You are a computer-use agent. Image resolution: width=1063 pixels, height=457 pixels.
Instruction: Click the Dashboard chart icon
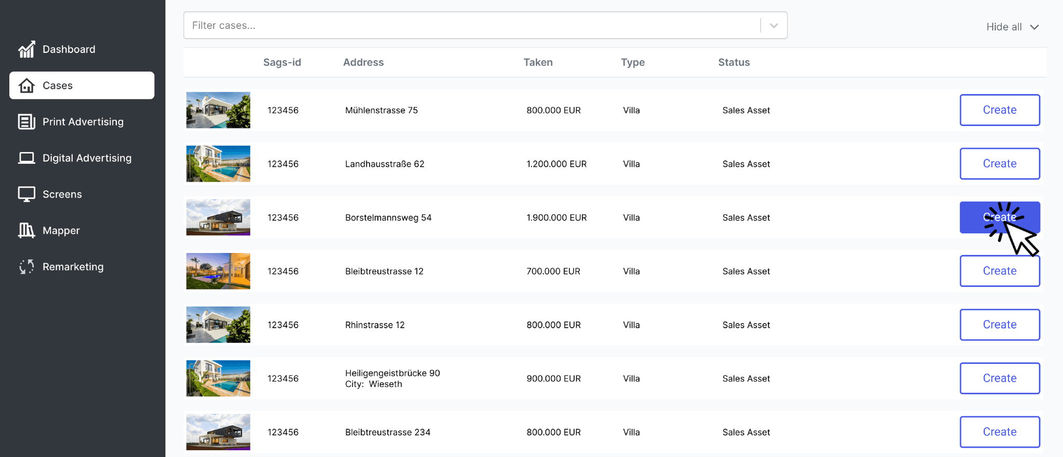point(26,49)
